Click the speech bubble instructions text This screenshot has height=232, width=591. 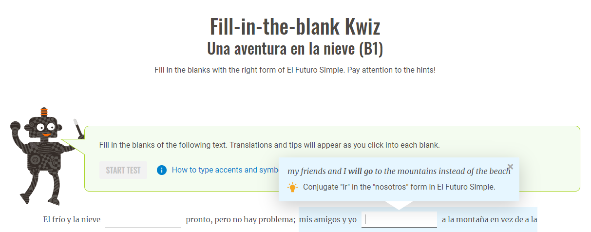pos(269,145)
